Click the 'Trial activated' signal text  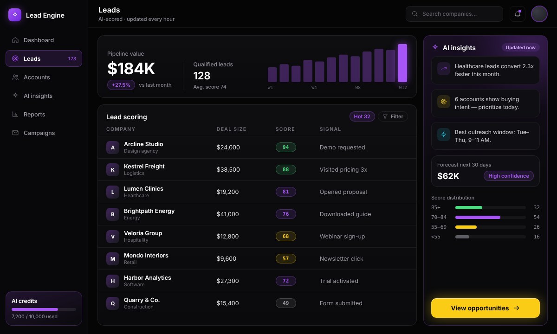(x=339, y=281)
